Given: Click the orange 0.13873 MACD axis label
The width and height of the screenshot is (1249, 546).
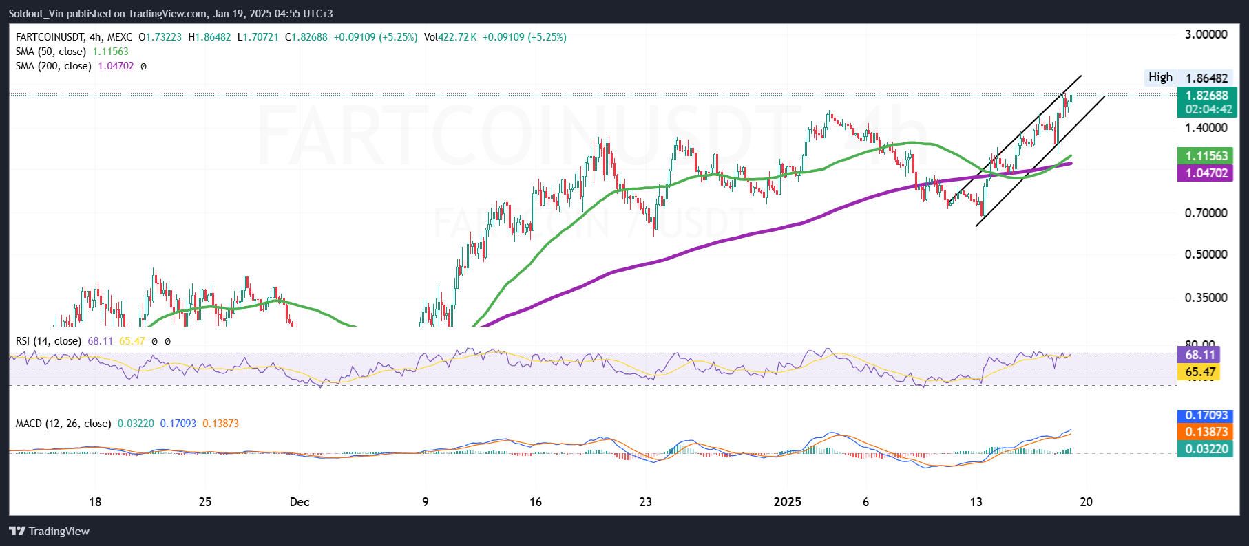Looking at the screenshot, I should click(x=1206, y=432).
